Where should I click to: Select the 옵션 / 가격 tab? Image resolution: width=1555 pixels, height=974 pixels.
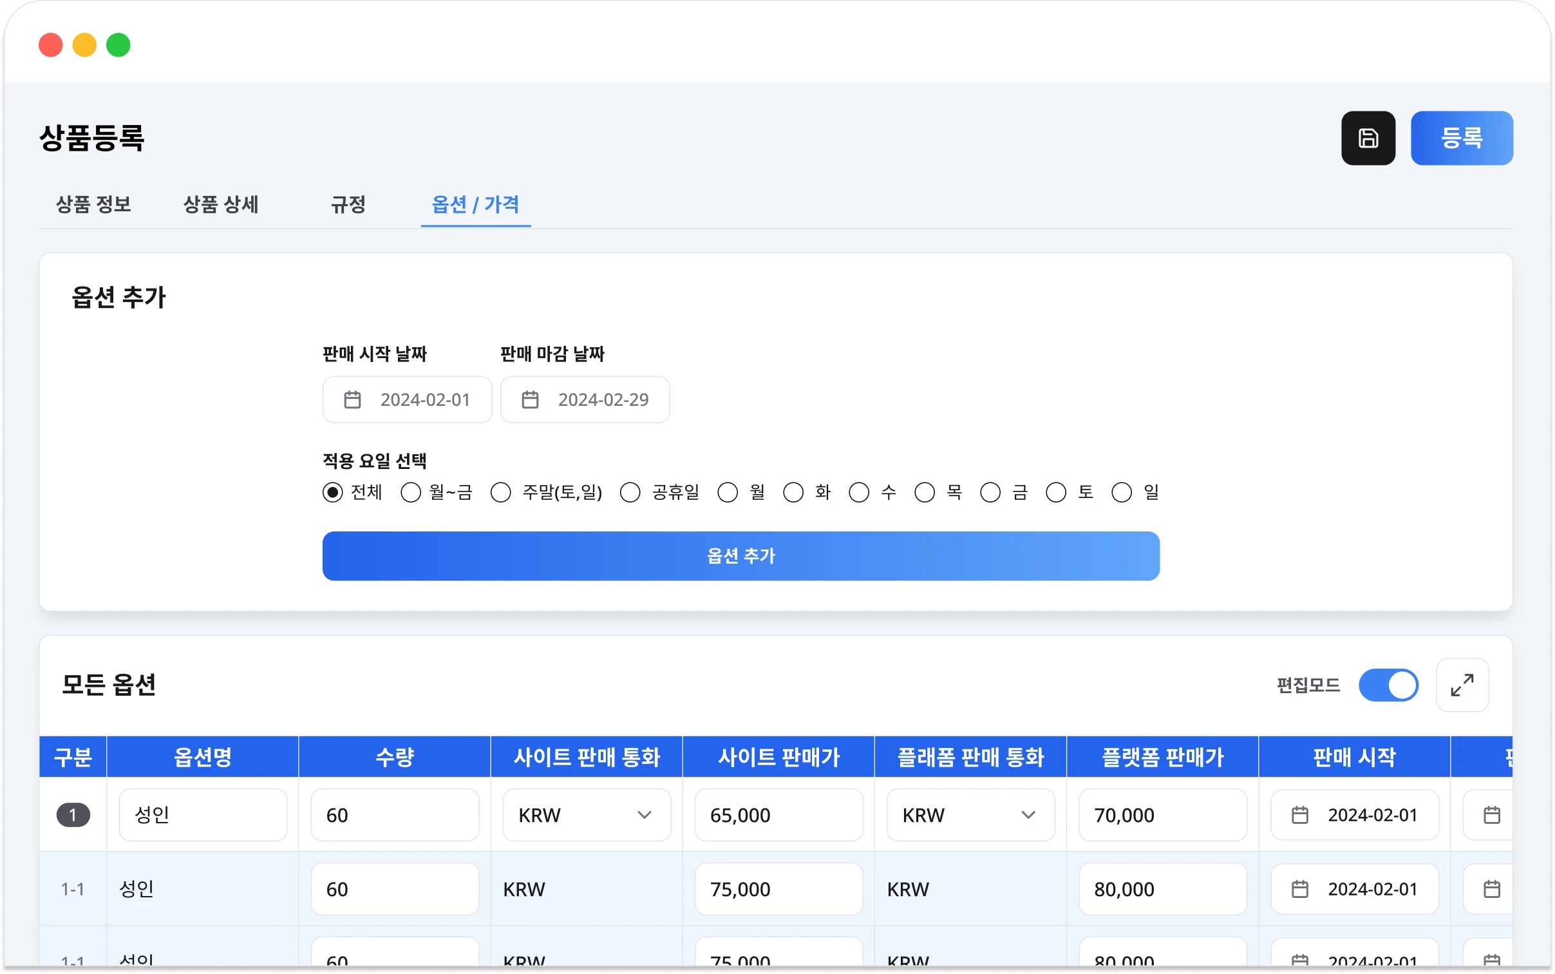[475, 205]
